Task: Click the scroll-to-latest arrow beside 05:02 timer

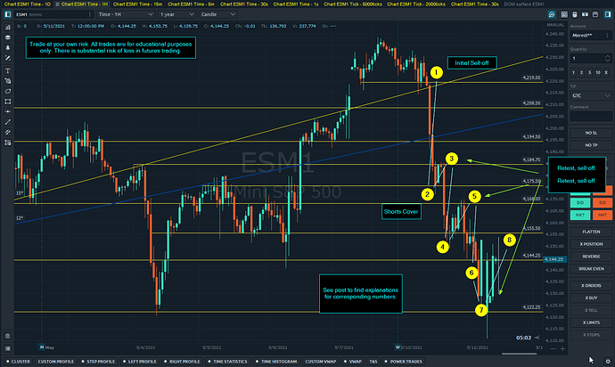Action: tap(537, 338)
